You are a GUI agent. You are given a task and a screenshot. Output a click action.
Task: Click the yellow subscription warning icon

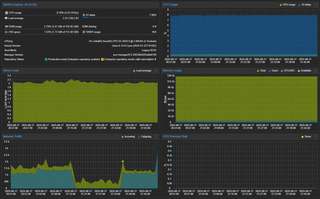(102, 59)
